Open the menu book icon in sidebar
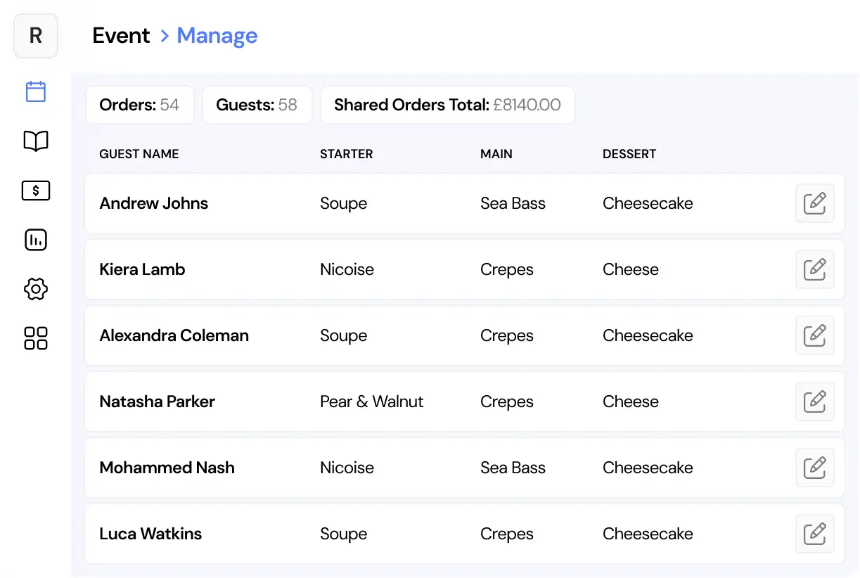Screen dimensions: 860x578 pyautogui.click(x=36, y=141)
